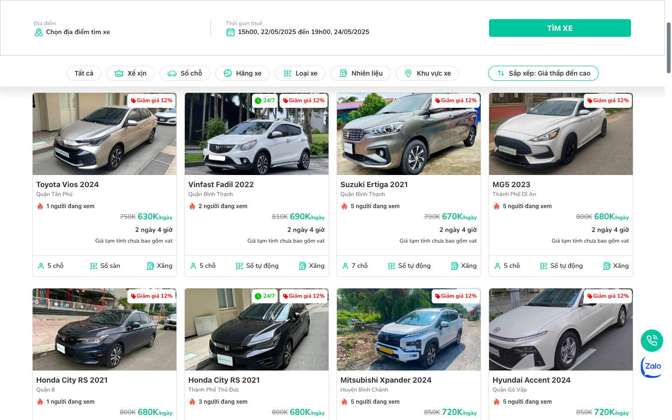
Task: Click Giảm giá 12% tag on Toyota Vios
Action: (x=151, y=101)
